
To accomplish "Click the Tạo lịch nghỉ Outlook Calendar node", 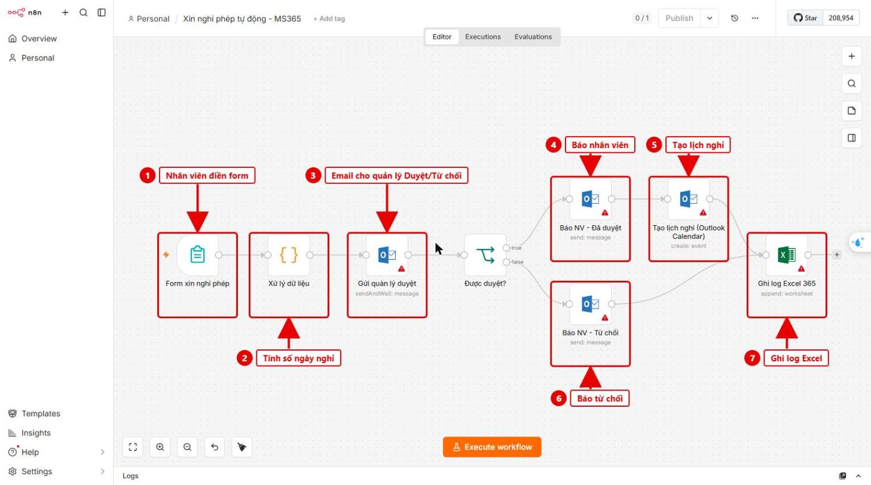I will [689, 199].
